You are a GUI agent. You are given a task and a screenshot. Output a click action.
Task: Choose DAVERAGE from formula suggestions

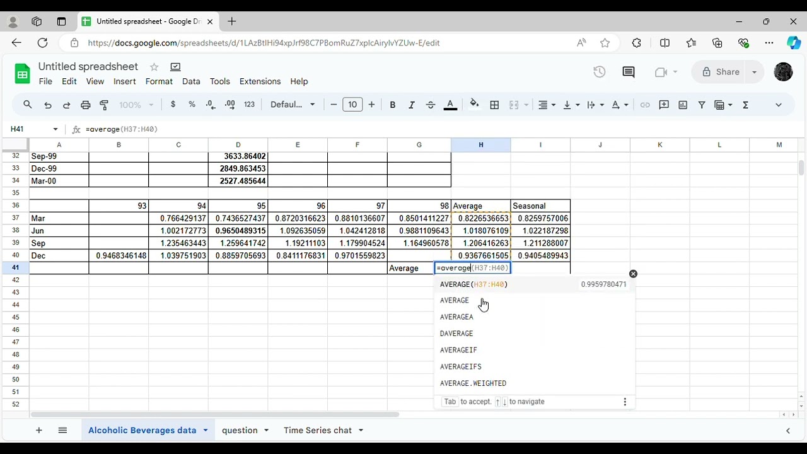pos(533,334)
